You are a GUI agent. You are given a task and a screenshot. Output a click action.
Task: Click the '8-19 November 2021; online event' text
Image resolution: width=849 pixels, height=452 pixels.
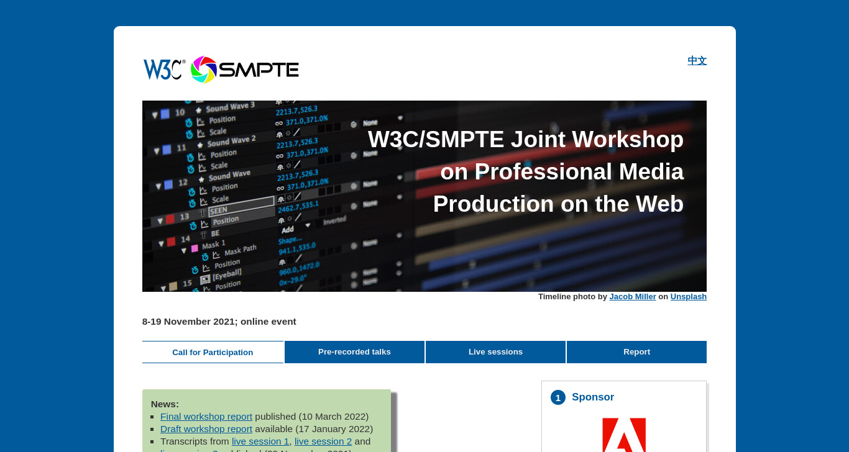[x=219, y=322]
